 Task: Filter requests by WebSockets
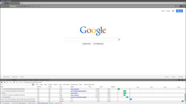click(x=74, y=85)
